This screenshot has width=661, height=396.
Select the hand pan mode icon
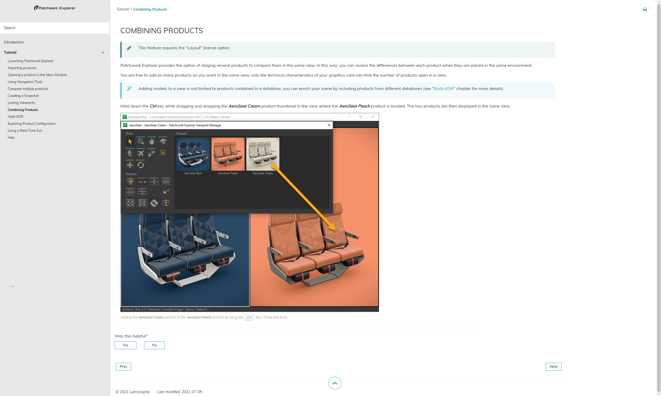tap(152, 142)
